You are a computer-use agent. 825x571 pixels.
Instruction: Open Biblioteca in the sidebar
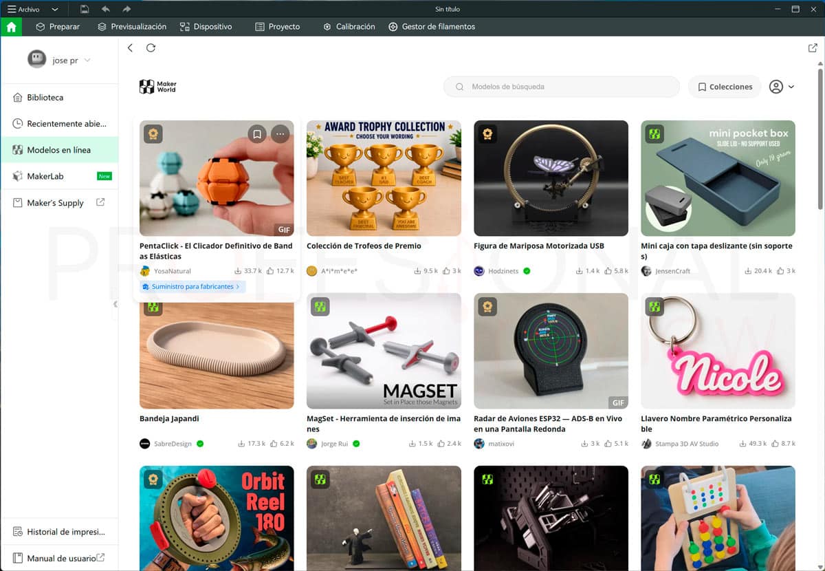pos(59,98)
